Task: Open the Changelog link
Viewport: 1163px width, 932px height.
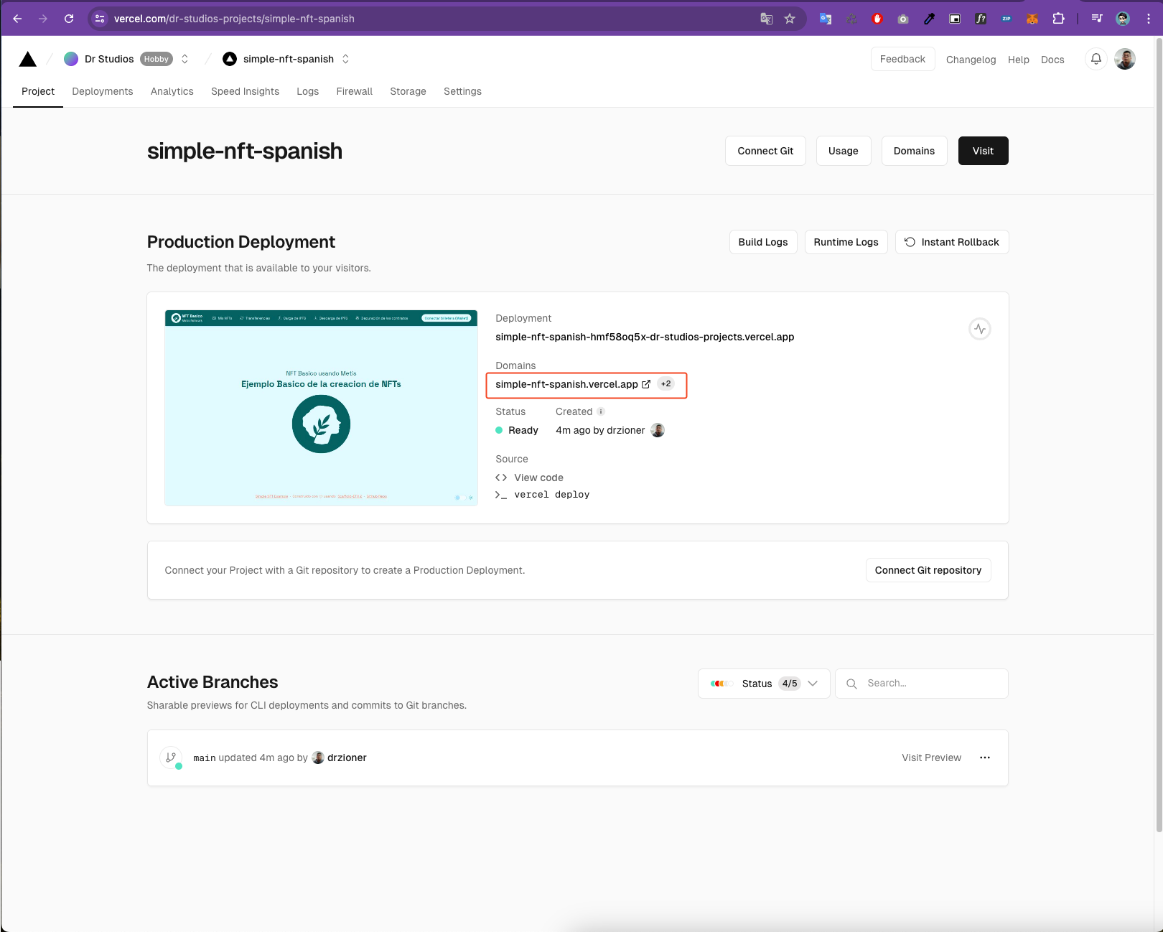Action: (971, 60)
